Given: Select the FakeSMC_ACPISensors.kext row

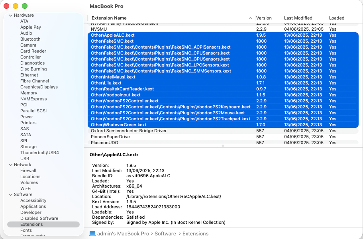Looking at the screenshot, I should [223, 47].
